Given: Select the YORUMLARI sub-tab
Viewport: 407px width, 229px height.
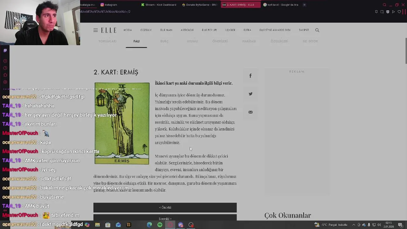Looking at the screenshot, I should click(x=107, y=41).
